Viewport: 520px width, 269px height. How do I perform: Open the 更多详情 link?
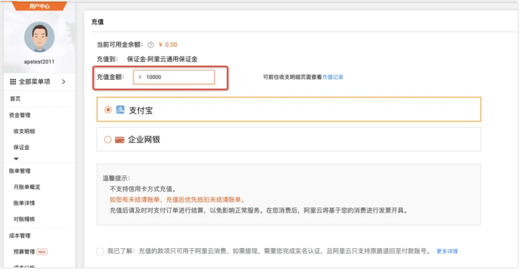pyautogui.click(x=447, y=251)
